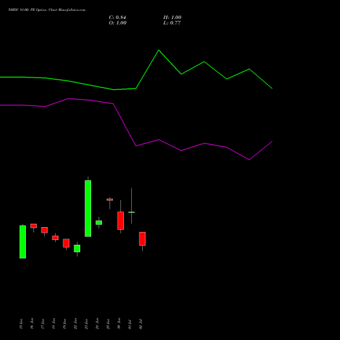Click the NMDC PE Option chart title
The image size is (340, 340).
click(47, 10)
